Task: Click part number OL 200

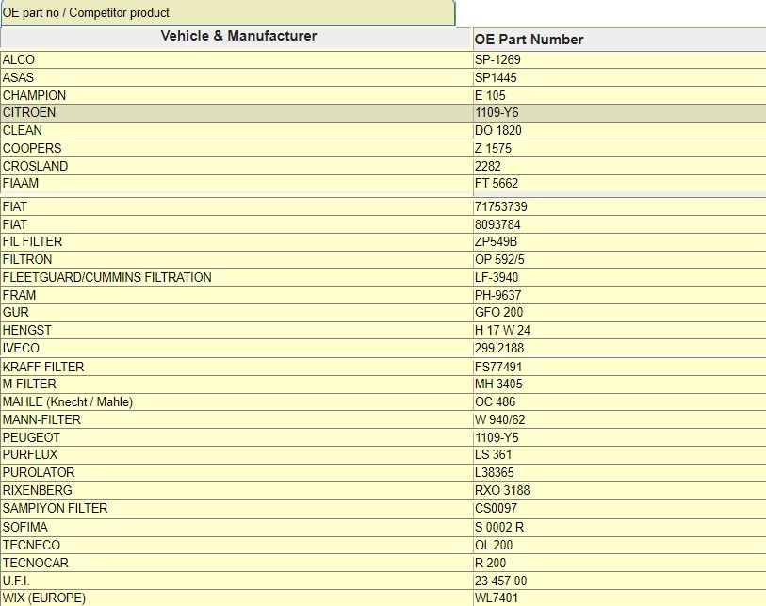Action: click(x=494, y=545)
